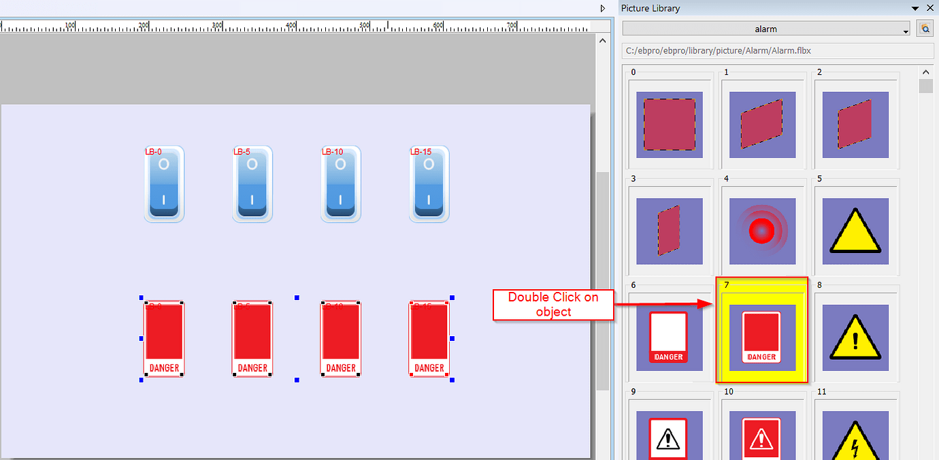Flip the LB-0 switch on the canvas
939x460 pixels.
[x=163, y=184]
